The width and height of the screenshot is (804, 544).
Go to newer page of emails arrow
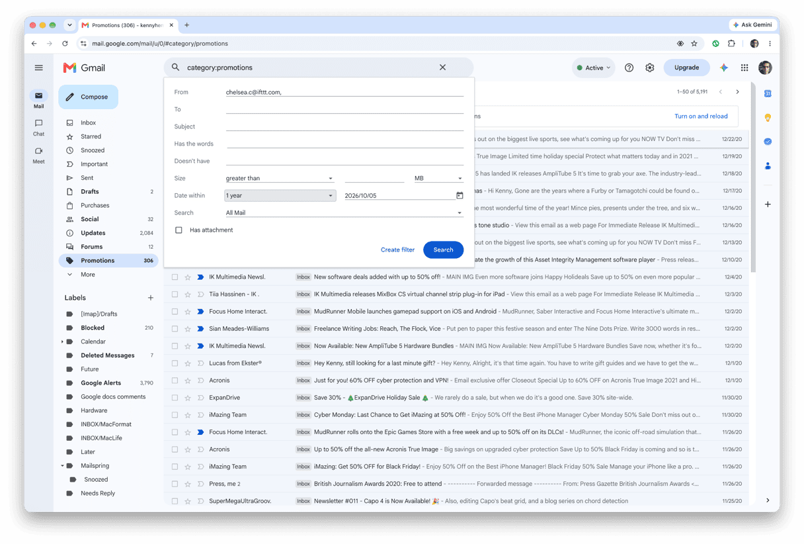point(721,92)
